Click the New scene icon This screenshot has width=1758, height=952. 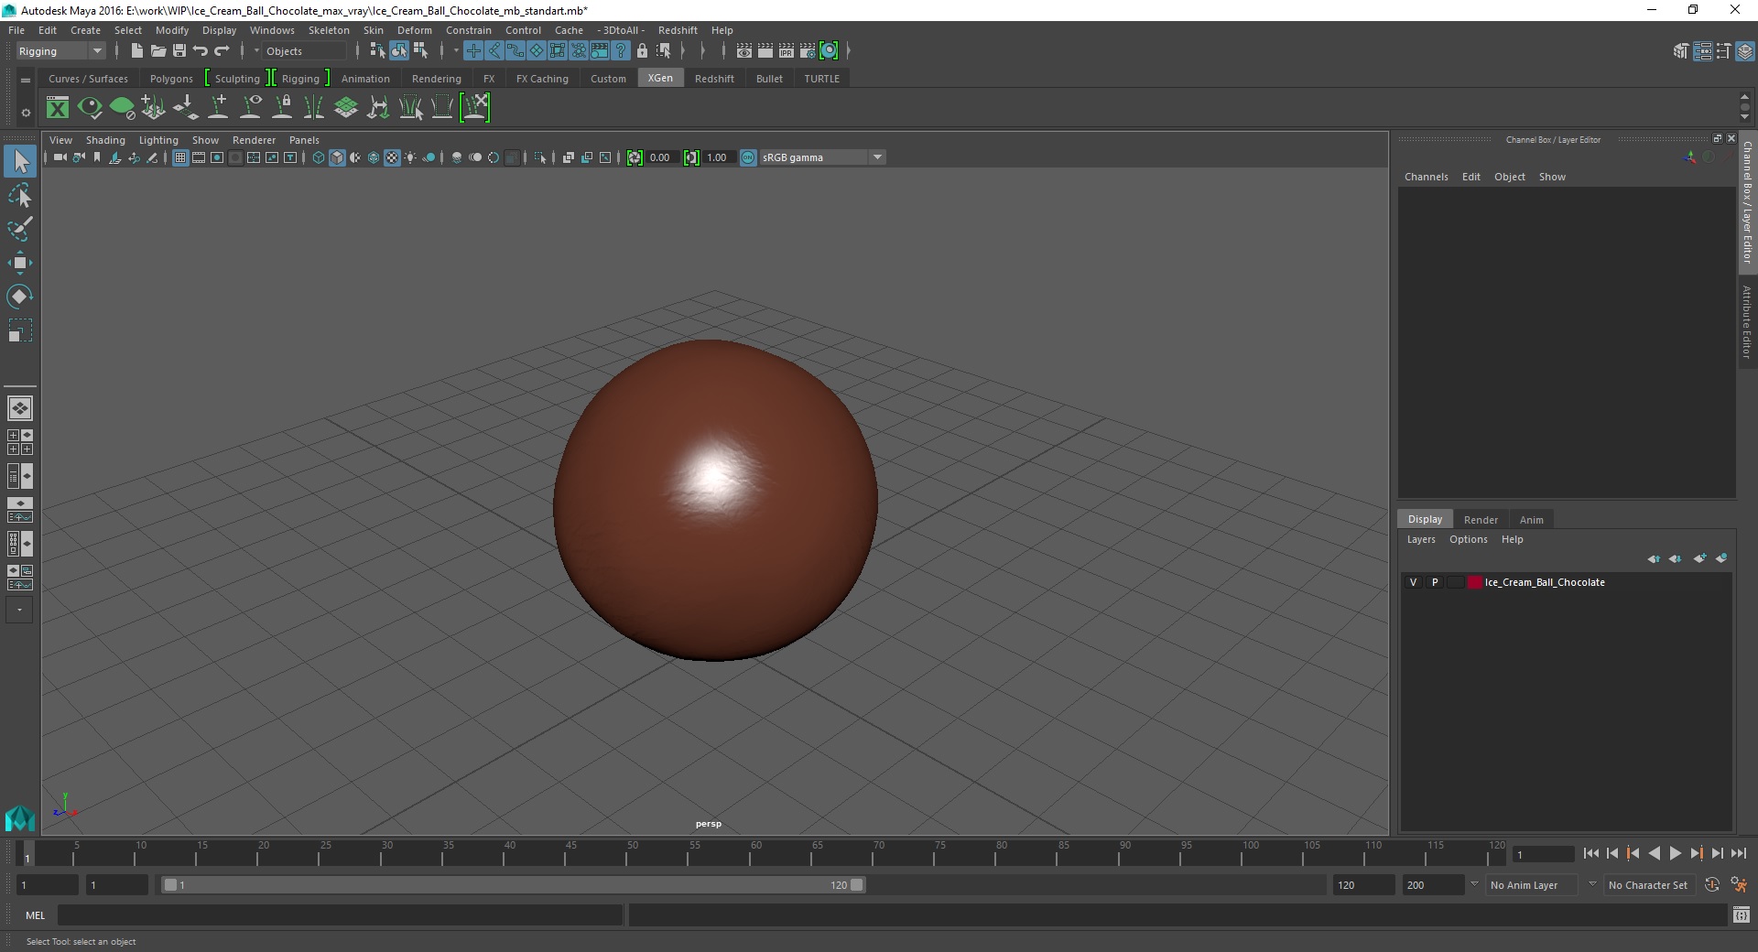click(x=136, y=51)
